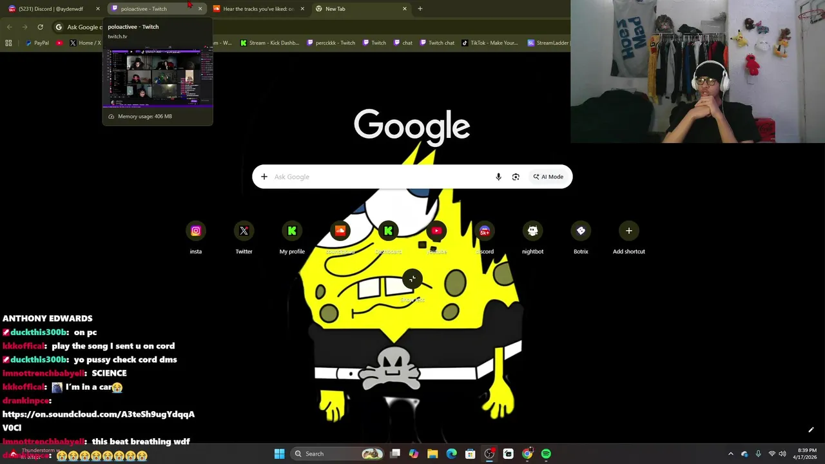Open the Twitter shortcut icon

click(244, 231)
